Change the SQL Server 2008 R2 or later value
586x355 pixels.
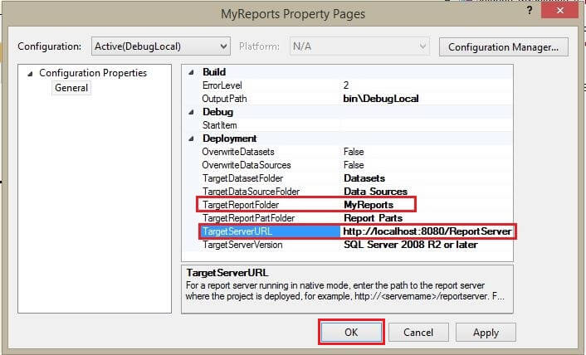click(x=411, y=245)
